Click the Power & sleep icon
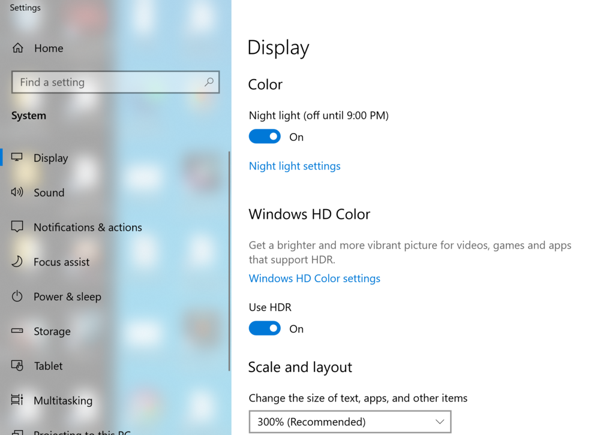Viewport: 600px width, 435px height. [x=17, y=297]
